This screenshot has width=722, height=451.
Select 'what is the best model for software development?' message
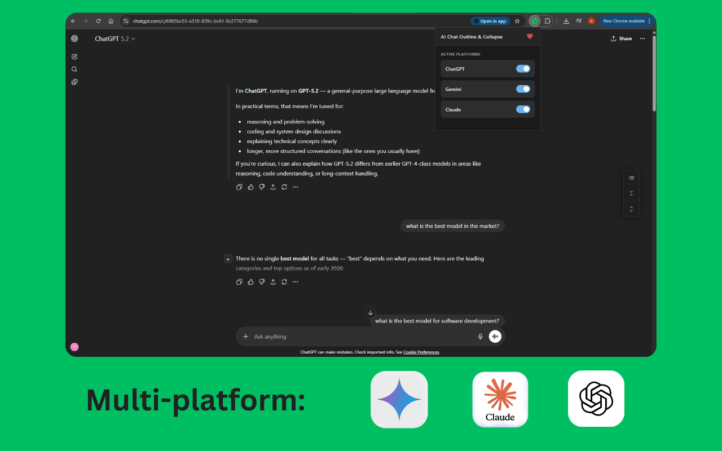(437, 321)
